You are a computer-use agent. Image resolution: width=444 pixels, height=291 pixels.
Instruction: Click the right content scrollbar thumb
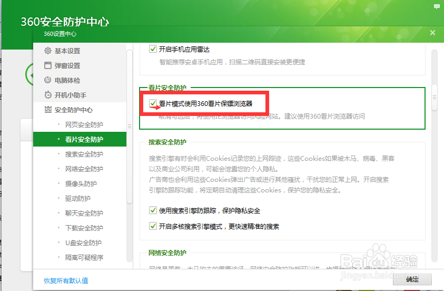tap(435, 97)
